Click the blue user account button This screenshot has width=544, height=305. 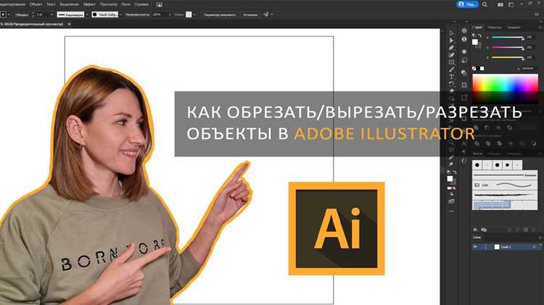coord(467,4)
